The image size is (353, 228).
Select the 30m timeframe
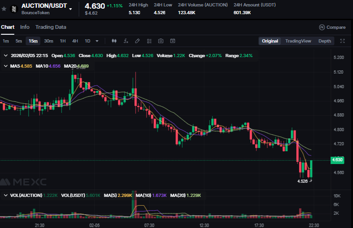48,41
